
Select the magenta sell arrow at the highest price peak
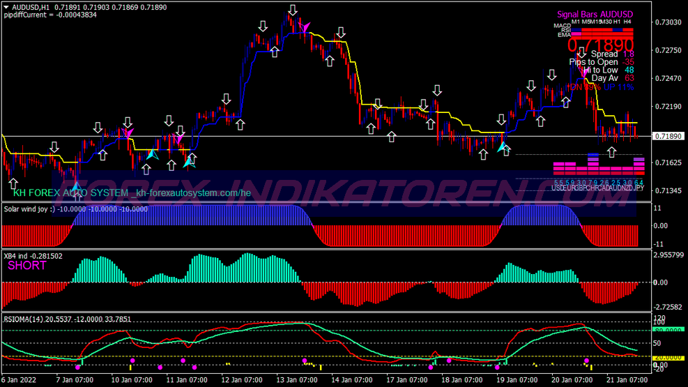point(304,27)
